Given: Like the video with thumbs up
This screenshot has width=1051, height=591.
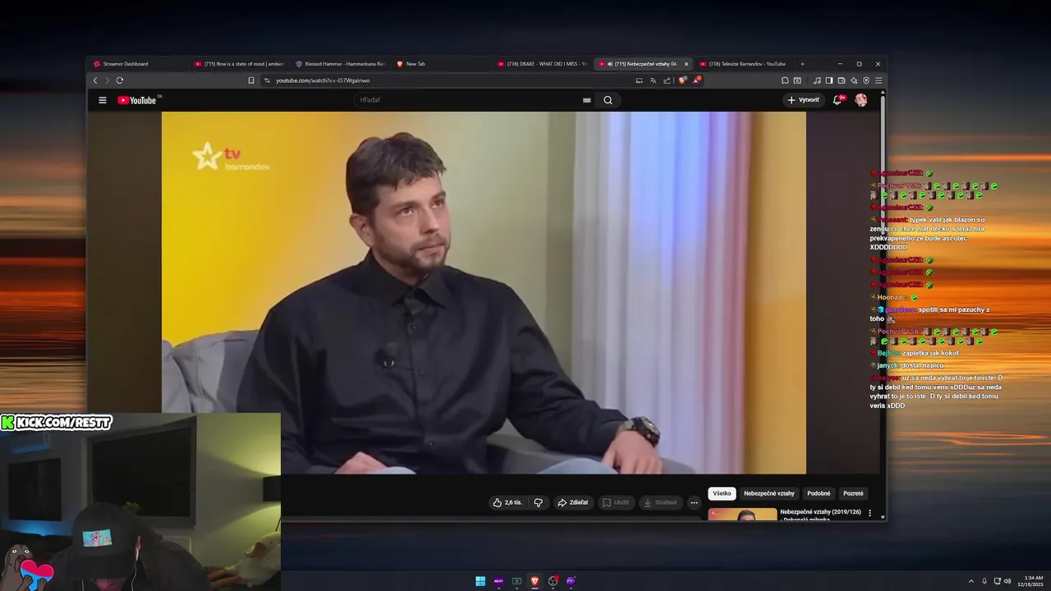Looking at the screenshot, I should (507, 502).
